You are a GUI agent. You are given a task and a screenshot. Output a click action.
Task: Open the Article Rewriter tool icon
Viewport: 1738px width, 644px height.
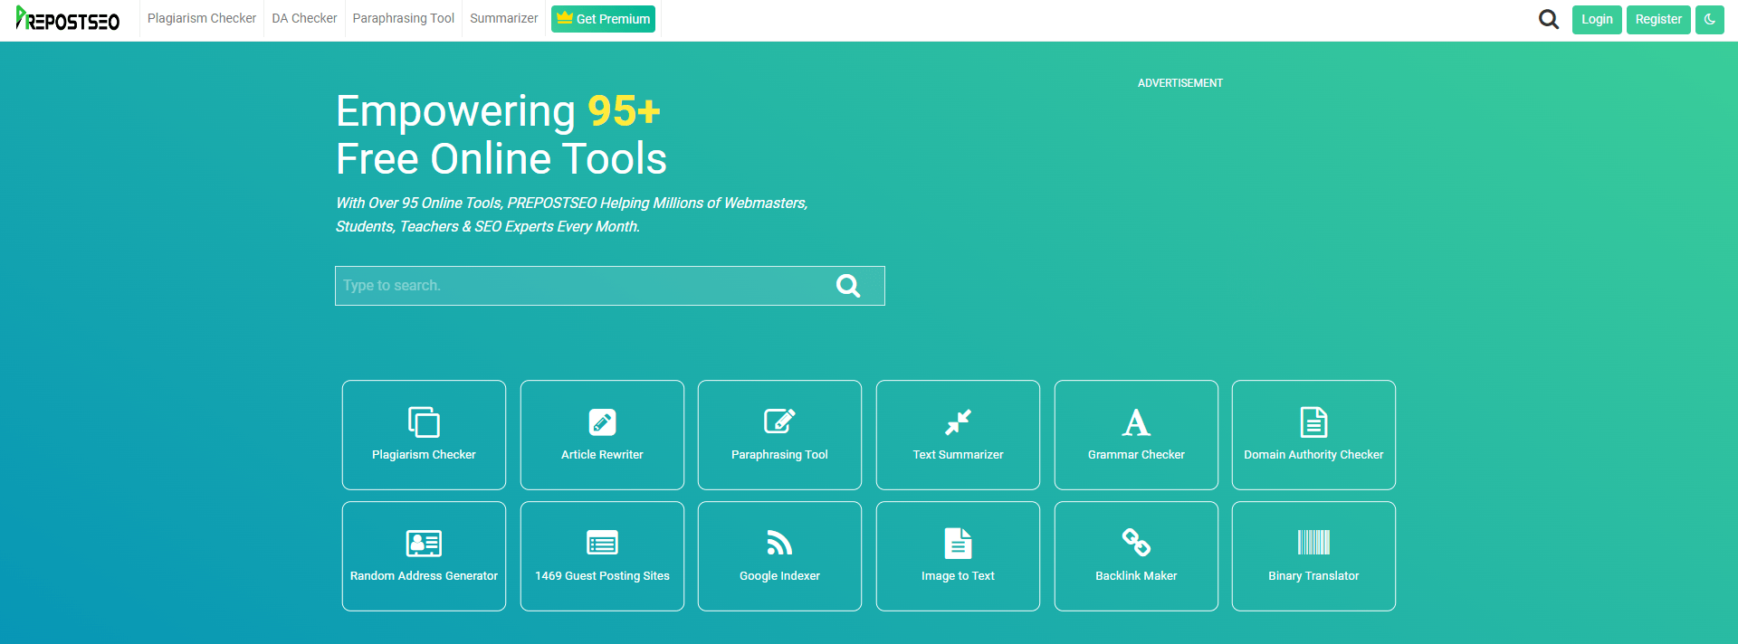point(602,422)
